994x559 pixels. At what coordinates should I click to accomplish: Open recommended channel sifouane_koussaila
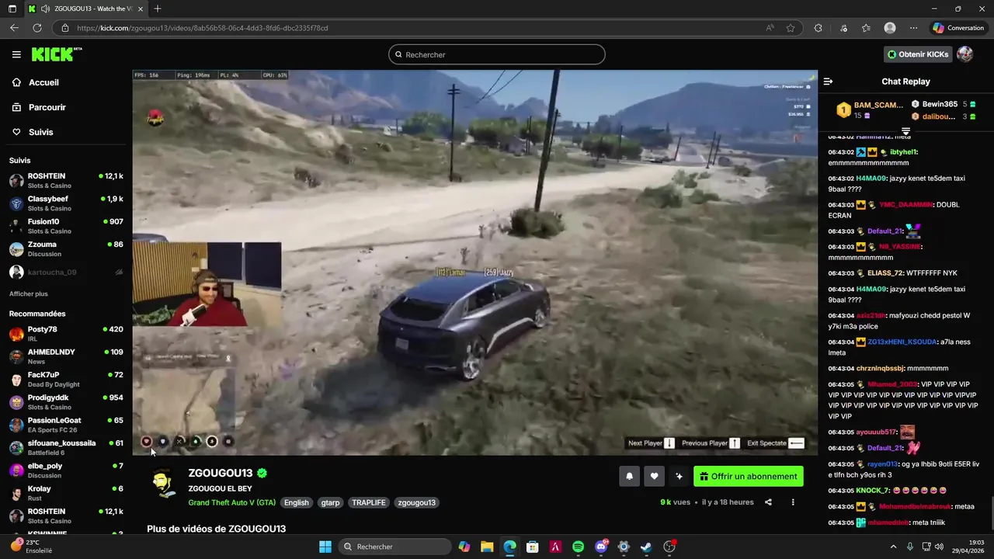click(66, 447)
